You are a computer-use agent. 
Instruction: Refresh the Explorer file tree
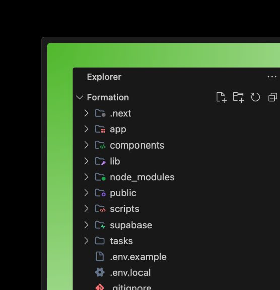(x=255, y=97)
